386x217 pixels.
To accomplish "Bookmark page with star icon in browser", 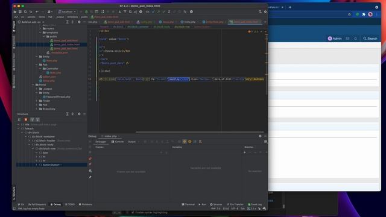I will pyautogui.click(x=349, y=14).
